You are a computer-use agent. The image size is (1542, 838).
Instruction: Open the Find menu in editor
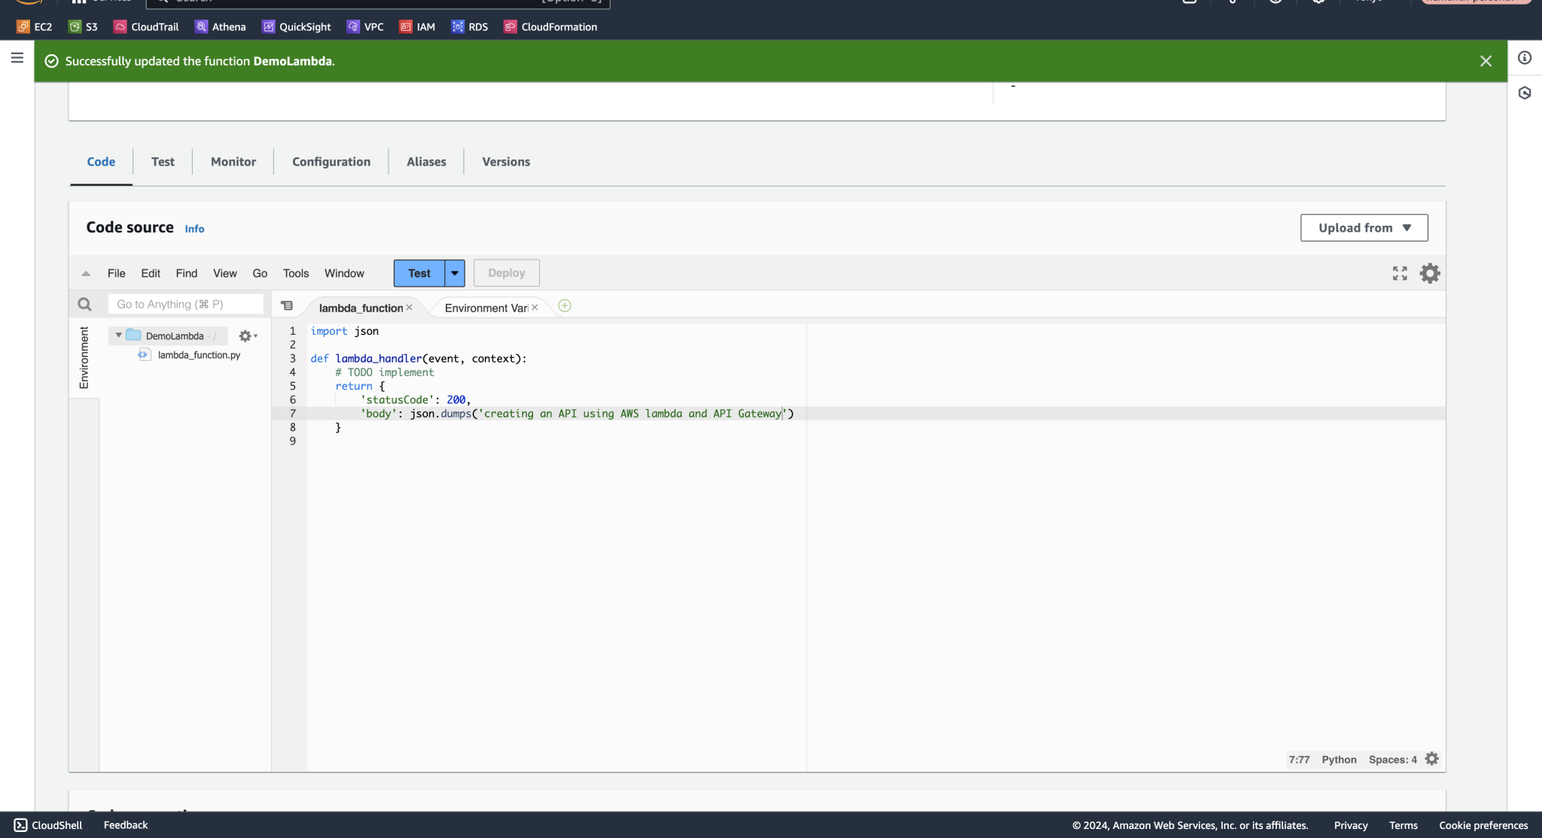[186, 273]
